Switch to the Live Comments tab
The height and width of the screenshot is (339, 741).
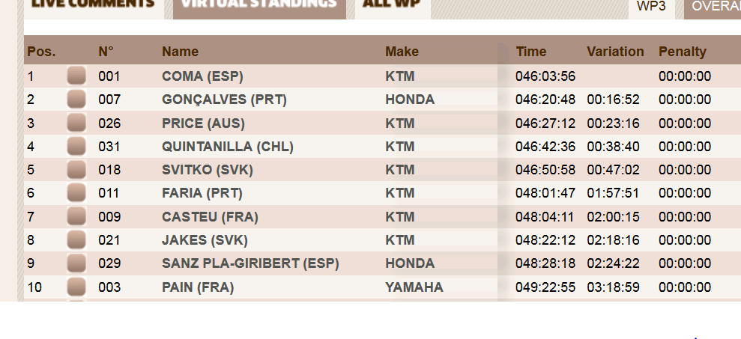click(x=91, y=4)
